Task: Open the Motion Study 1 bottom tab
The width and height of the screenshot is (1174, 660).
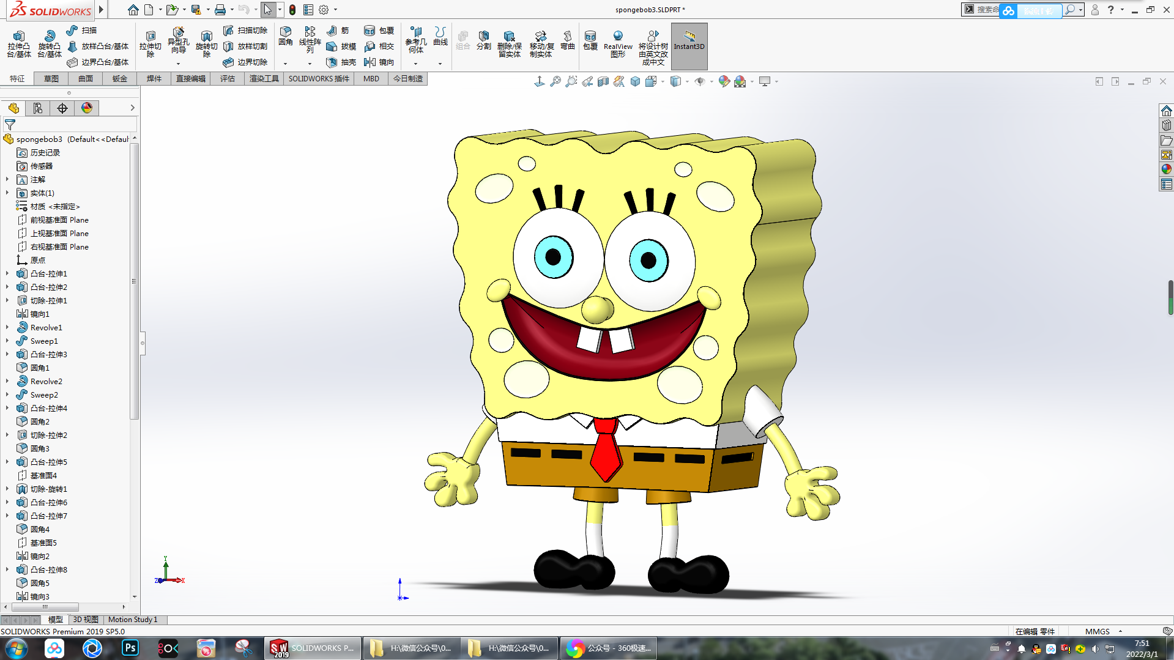Action: pyautogui.click(x=133, y=620)
